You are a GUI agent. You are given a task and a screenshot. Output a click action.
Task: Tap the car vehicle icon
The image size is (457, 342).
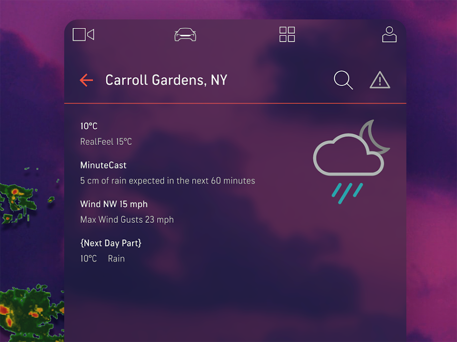pos(185,35)
